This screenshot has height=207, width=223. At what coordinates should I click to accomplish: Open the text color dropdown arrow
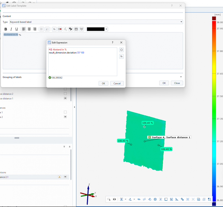coord(106,29)
